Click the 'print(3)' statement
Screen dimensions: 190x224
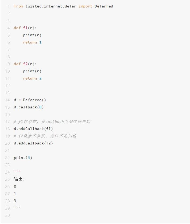click(x=23, y=158)
